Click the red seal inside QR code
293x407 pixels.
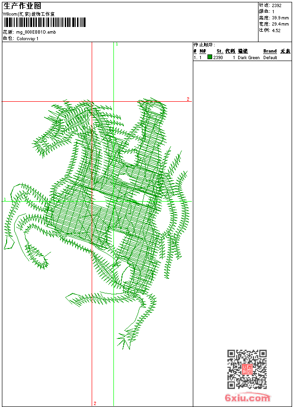coord(247,369)
